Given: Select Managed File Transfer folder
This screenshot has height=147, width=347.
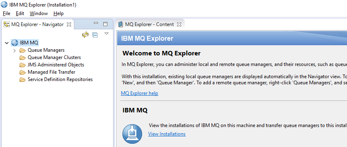Looking at the screenshot, I should tap(51, 72).
